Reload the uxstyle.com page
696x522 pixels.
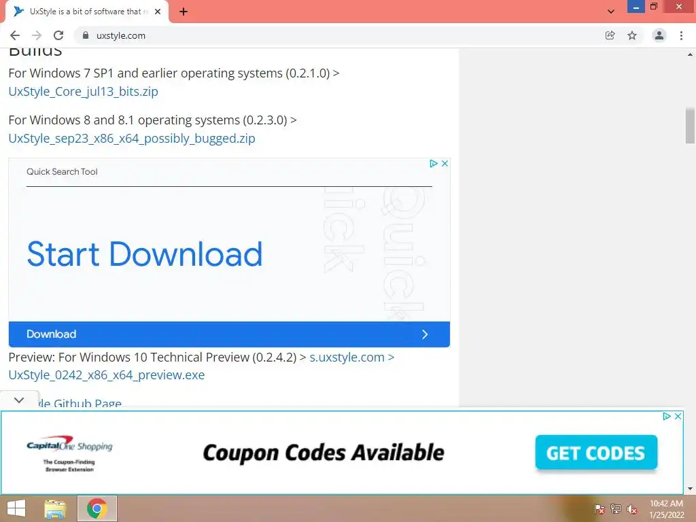coord(58,35)
